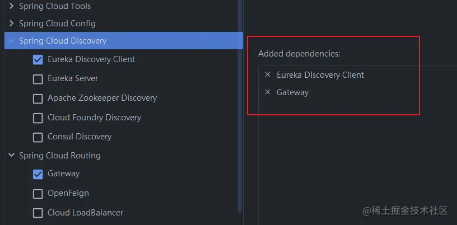Select Gateway entry in added dependencies
Viewport: 457px width, 225px height.
[292, 92]
